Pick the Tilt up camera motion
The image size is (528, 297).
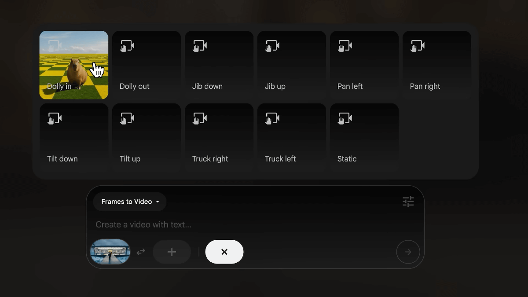tap(147, 138)
